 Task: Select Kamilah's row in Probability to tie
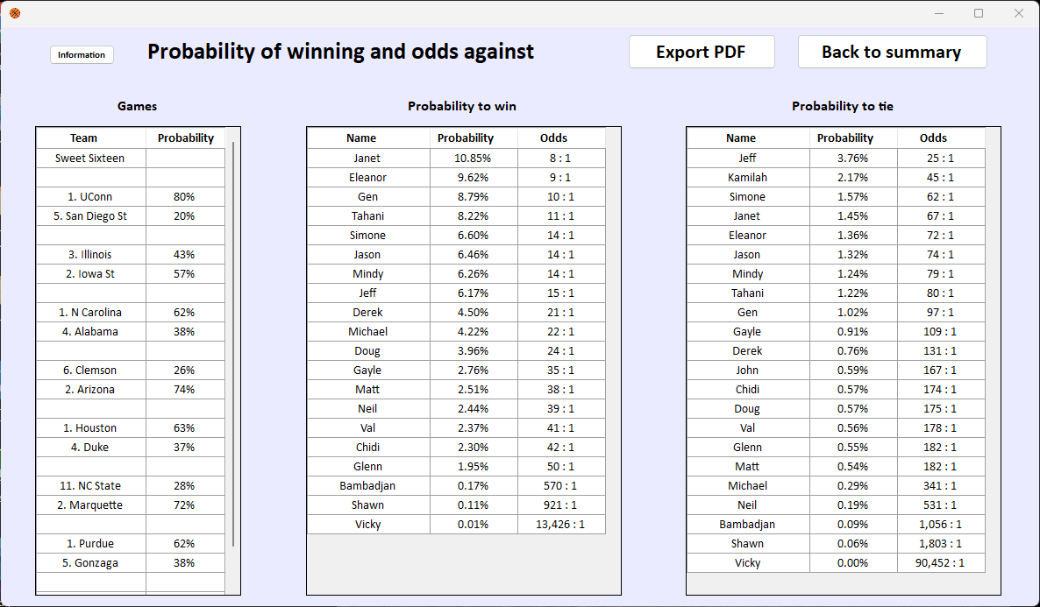click(836, 177)
